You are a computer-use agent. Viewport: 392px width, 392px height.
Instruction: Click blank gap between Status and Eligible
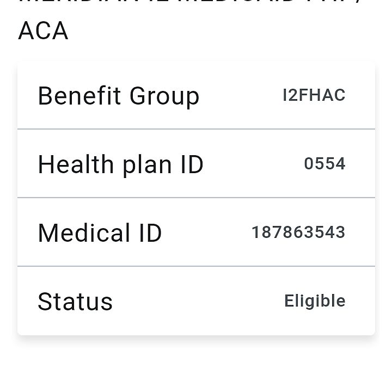(199, 301)
